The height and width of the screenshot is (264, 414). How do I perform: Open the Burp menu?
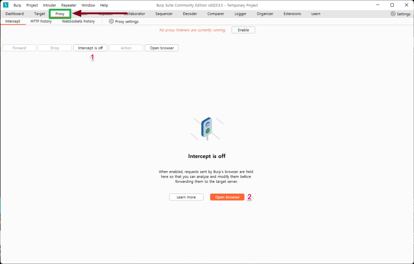17,5
